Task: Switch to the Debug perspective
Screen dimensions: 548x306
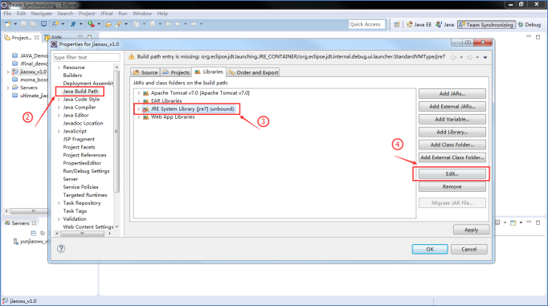Action: (x=530, y=24)
